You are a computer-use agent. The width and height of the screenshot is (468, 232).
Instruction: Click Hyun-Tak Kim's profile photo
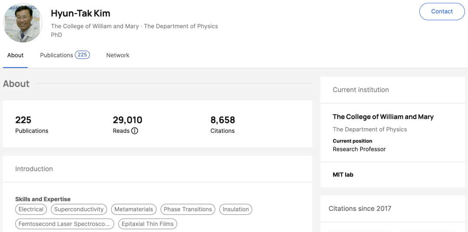(23, 23)
